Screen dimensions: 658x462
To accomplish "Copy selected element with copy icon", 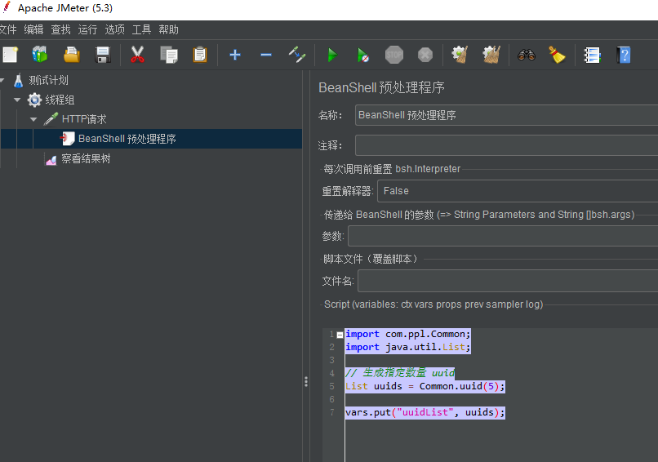I will (x=169, y=55).
